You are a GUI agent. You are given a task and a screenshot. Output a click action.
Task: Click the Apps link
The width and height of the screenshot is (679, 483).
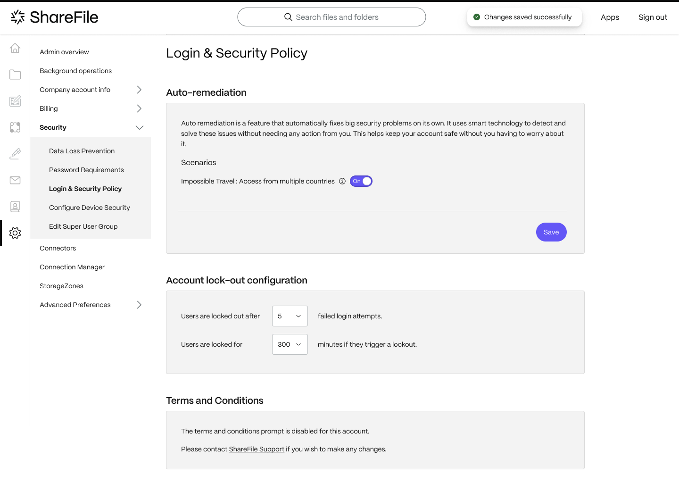(x=610, y=17)
